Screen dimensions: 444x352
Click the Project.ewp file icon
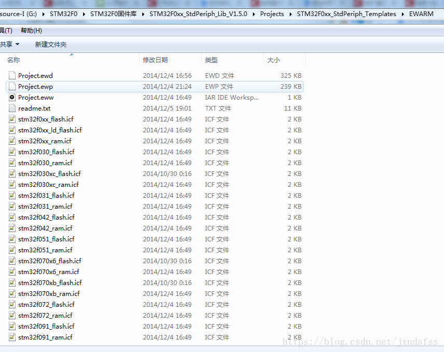12,86
